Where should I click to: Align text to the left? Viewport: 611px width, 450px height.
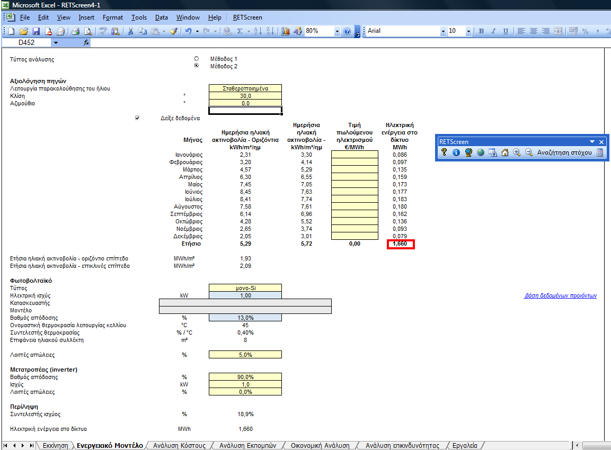pos(521,31)
